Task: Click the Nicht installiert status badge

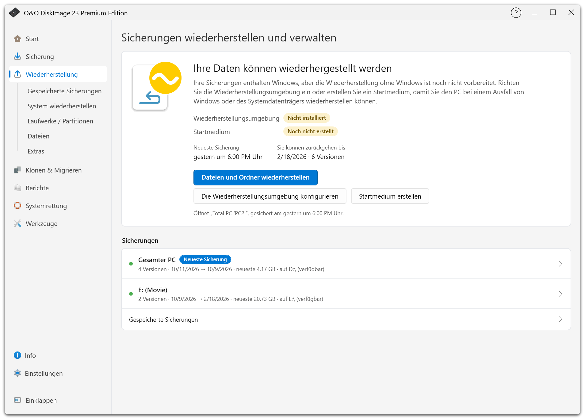Action: (307, 118)
